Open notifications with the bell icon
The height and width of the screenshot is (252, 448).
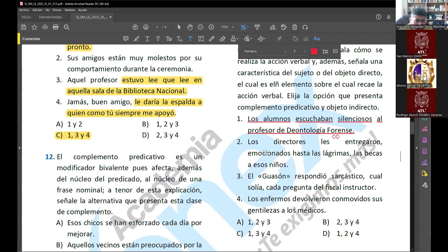[388, 17]
